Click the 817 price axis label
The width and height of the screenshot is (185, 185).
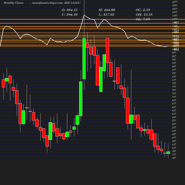tap(174, 80)
